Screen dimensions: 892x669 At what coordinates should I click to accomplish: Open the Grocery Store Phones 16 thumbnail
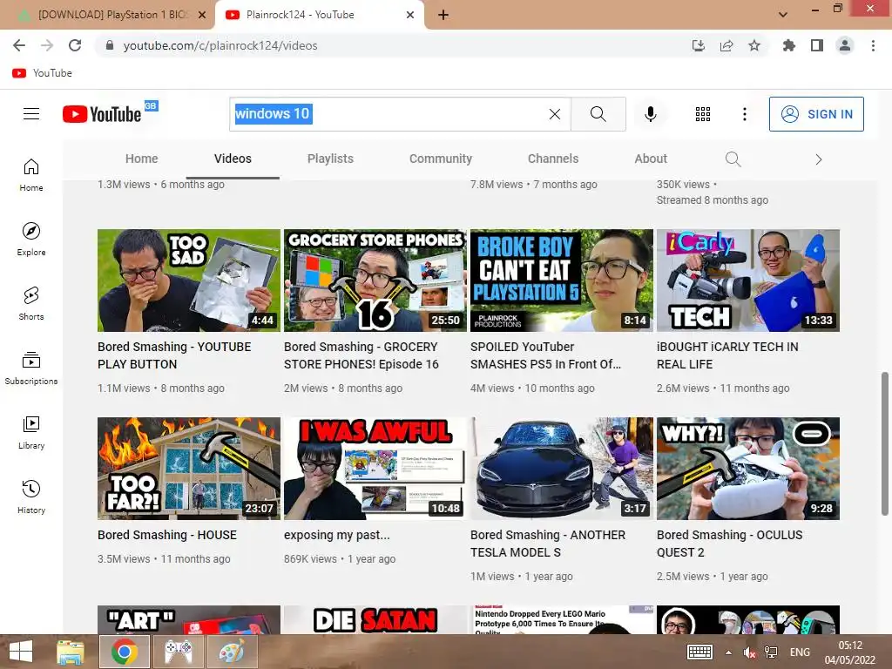[x=375, y=280]
